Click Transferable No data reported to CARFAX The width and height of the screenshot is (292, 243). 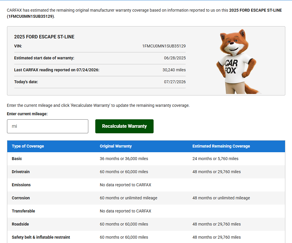[126, 211]
